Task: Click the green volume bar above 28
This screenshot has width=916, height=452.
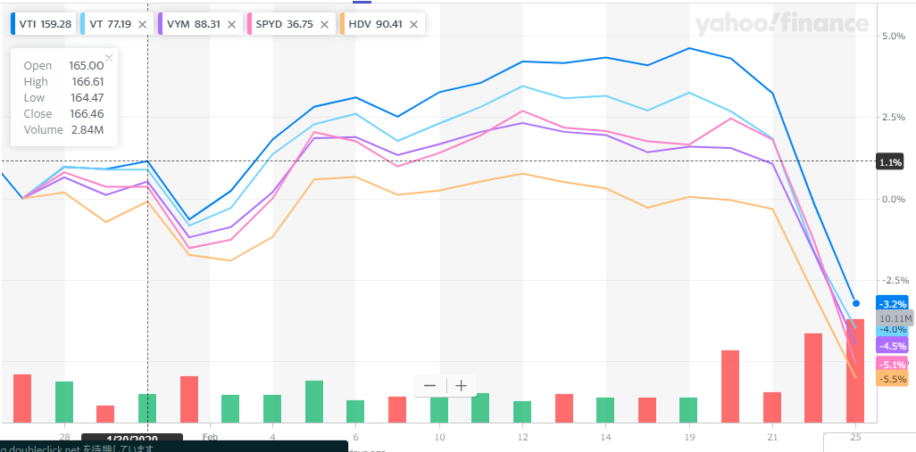Action: click(64, 402)
